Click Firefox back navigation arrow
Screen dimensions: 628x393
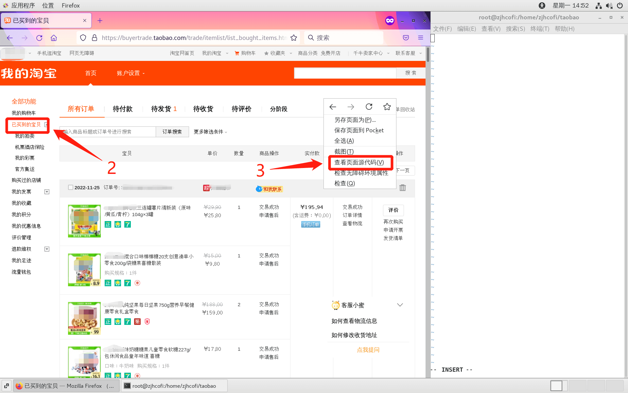[10, 38]
